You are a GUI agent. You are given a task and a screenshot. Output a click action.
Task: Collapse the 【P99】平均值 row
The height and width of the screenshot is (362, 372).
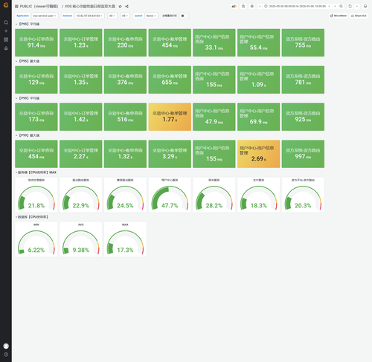[x=28, y=98]
